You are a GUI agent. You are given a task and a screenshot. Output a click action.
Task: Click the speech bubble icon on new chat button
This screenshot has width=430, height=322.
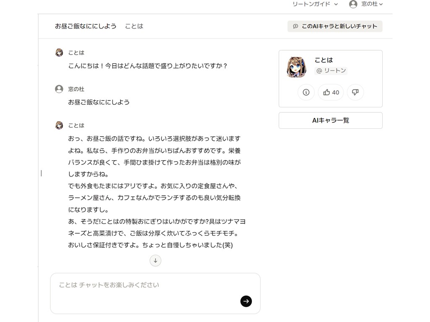coord(296,26)
